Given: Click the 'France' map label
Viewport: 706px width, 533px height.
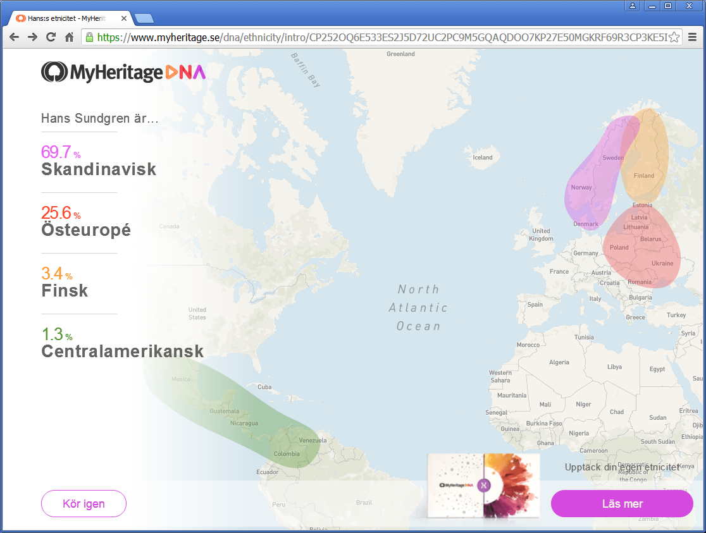Looking at the screenshot, I should [559, 272].
